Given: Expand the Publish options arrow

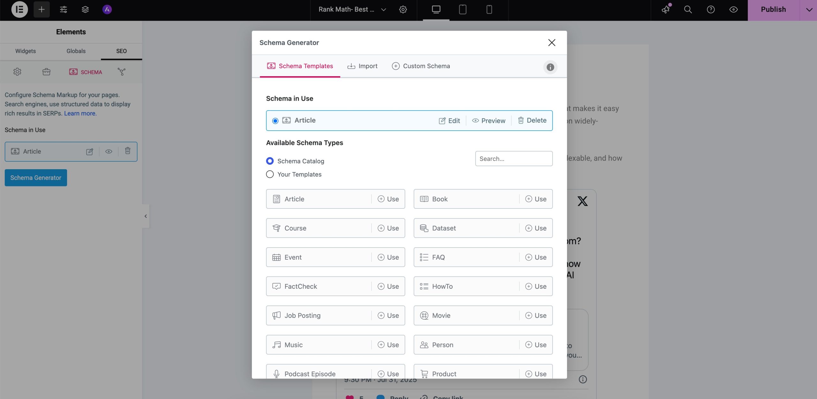Looking at the screenshot, I should [x=809, y=10].
